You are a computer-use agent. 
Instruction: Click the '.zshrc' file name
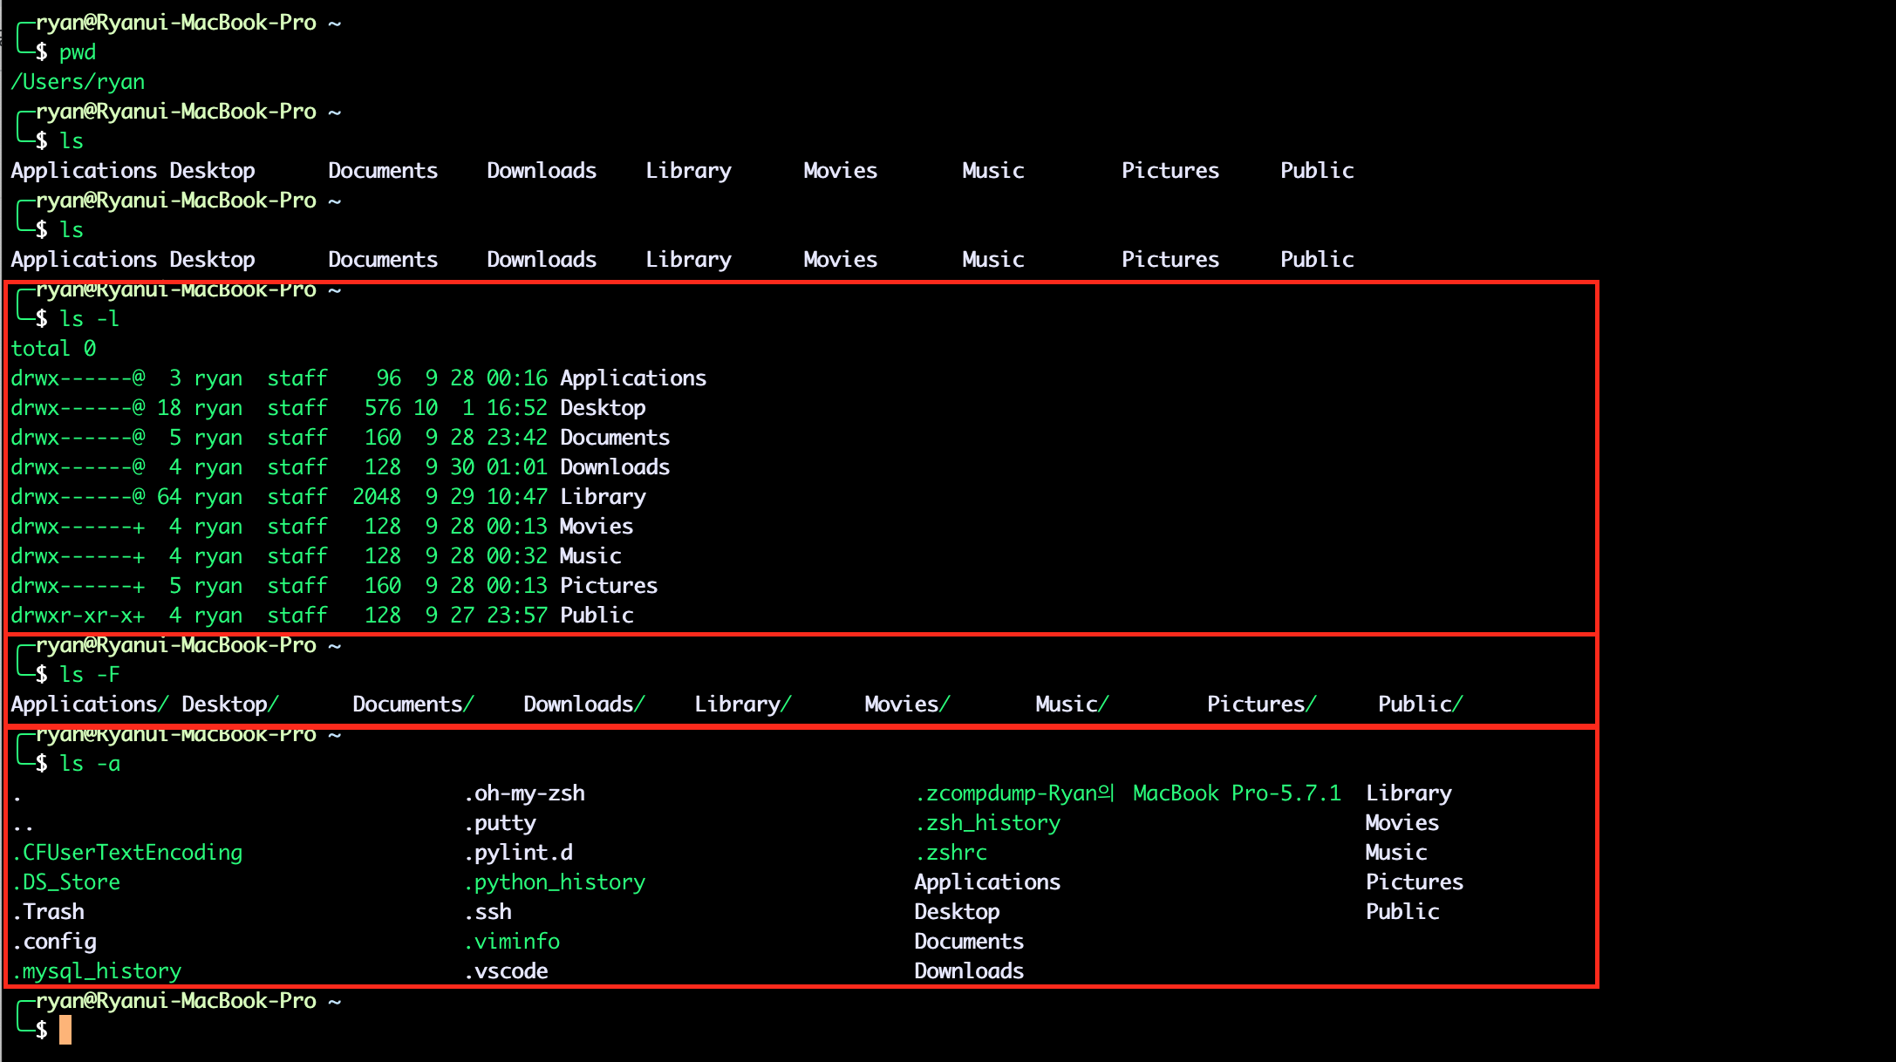pos(951,853)
